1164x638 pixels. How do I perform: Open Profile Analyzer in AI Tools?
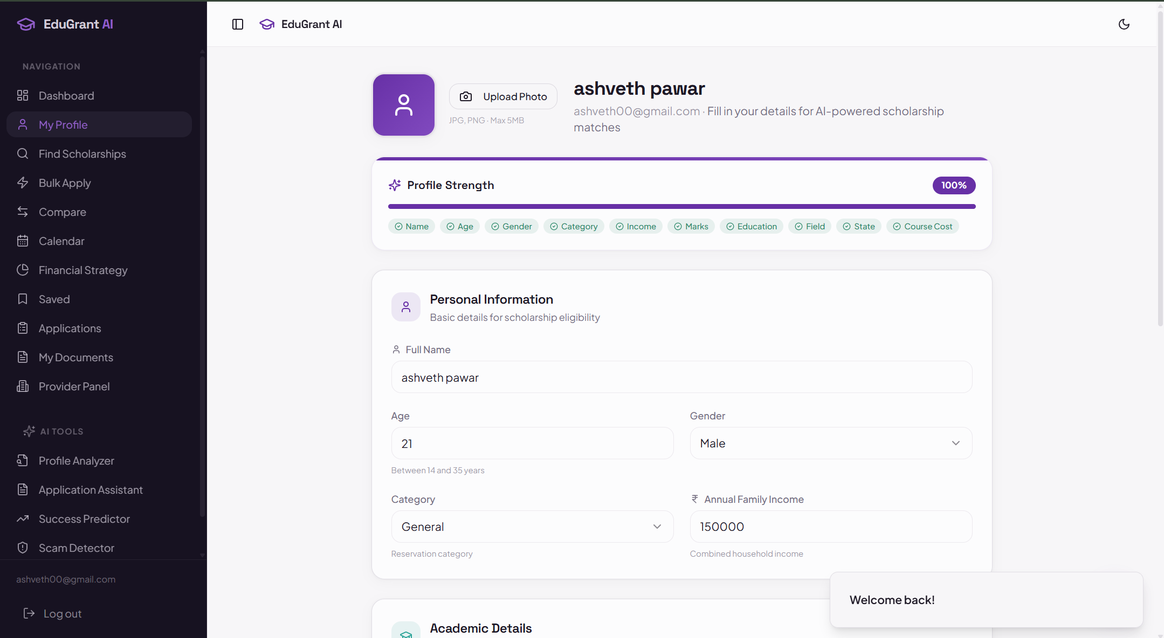[x=76, y=461]
